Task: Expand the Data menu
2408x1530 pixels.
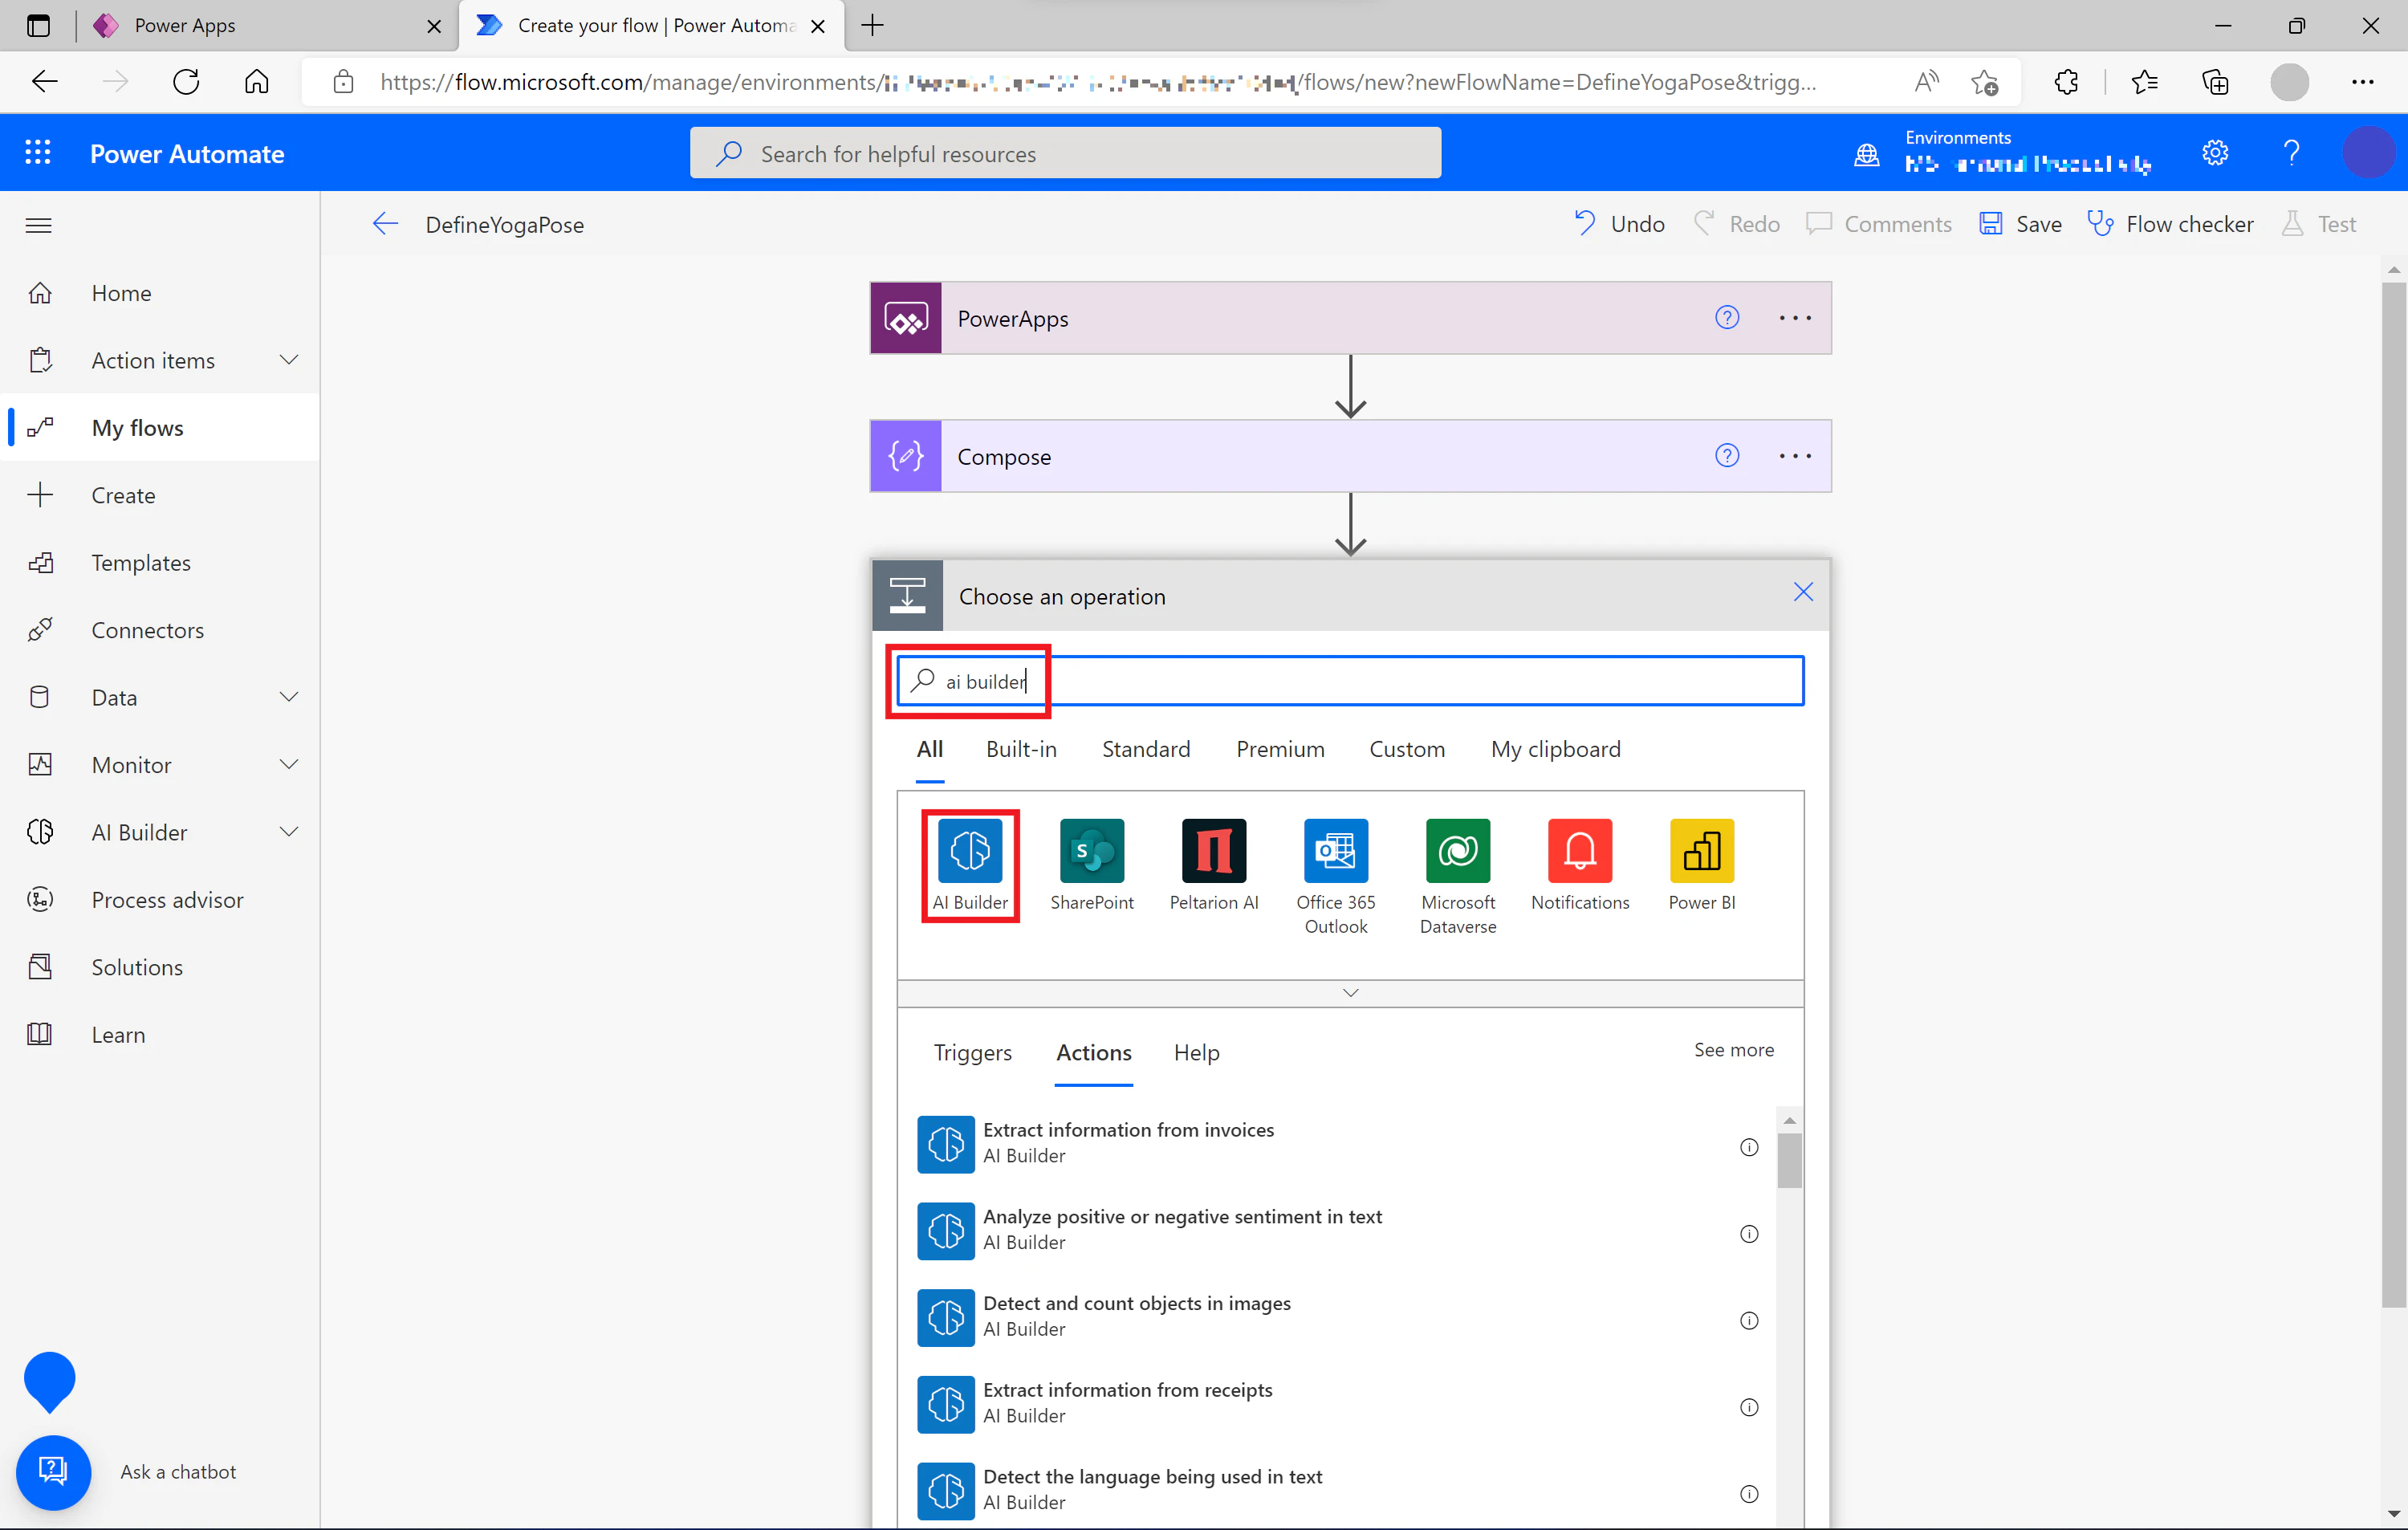Action: pos(289,697)
